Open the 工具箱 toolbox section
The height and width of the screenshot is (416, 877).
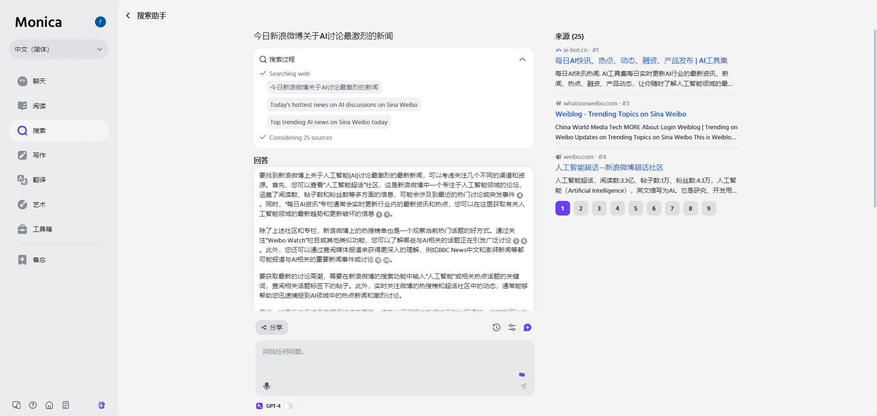(59, 229)
